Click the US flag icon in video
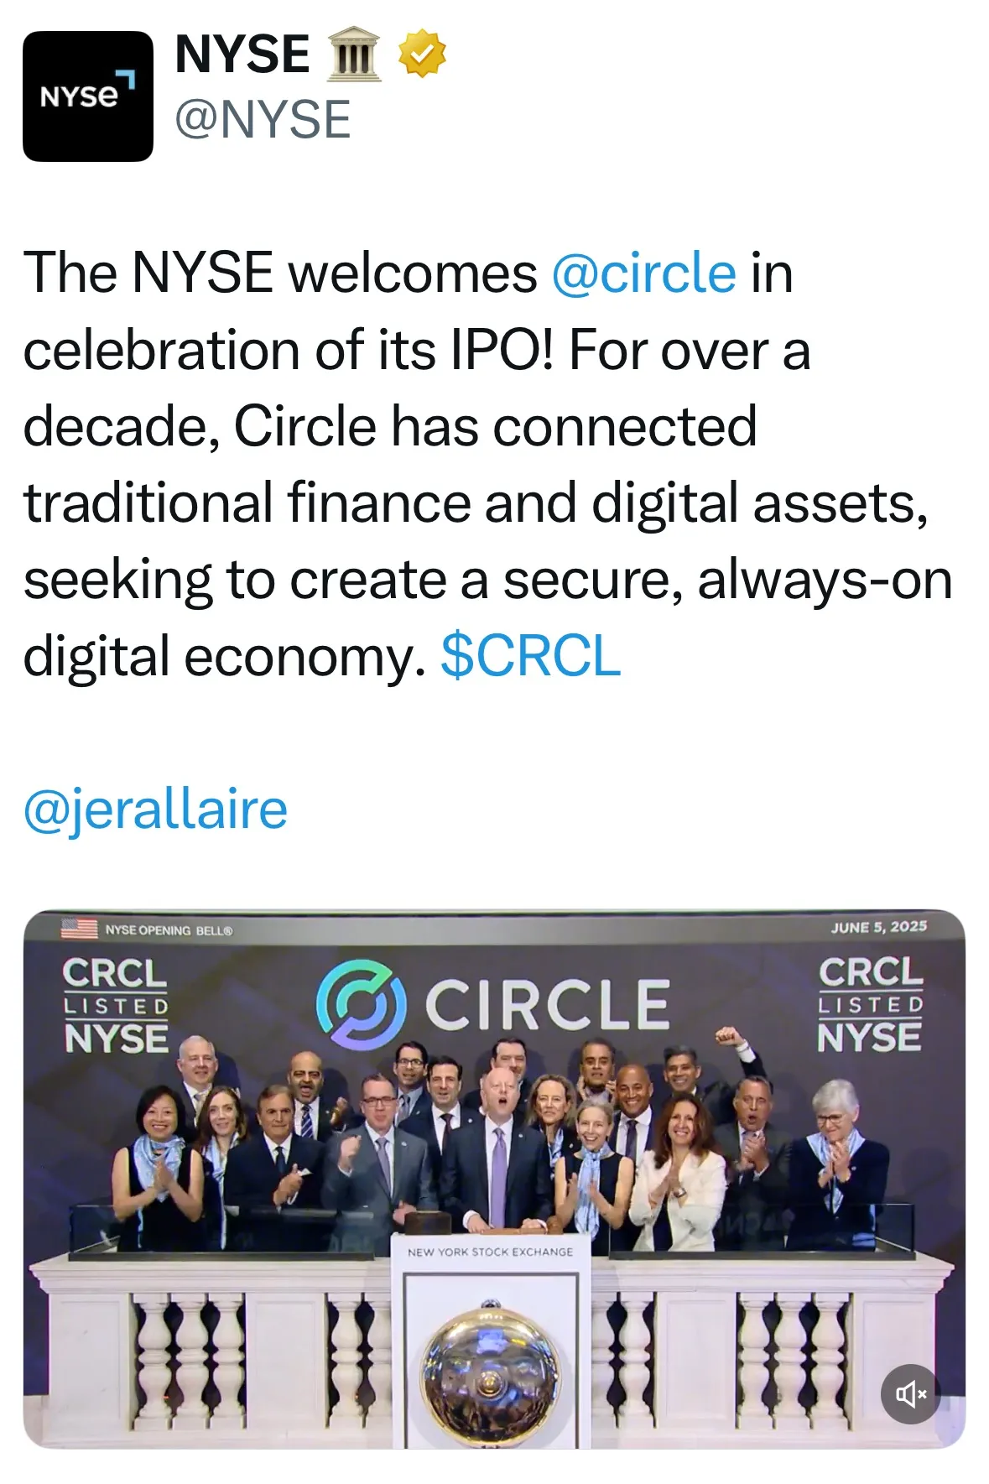The height and width of the screenshot is (1484, 989). point(79,929)
